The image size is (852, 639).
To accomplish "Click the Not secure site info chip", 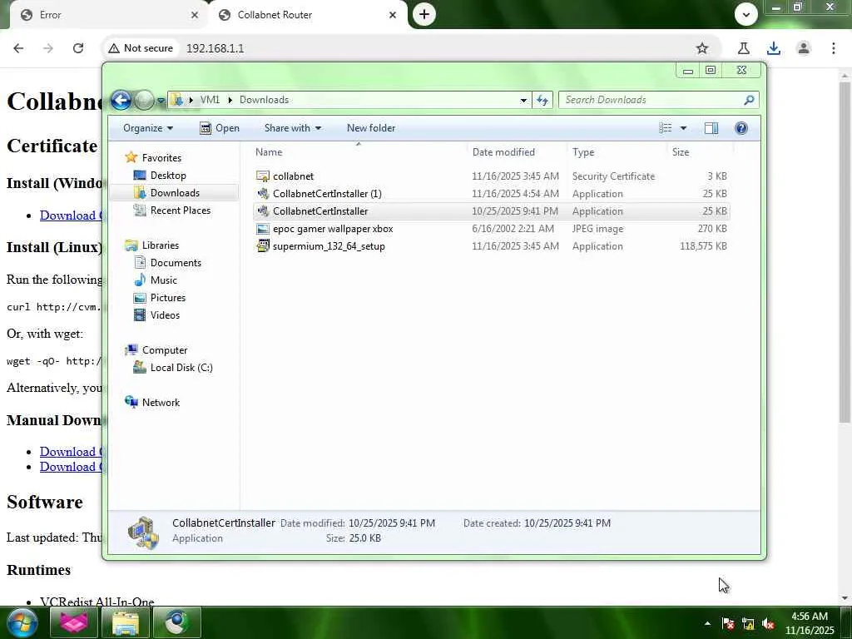I will point(141,48).
